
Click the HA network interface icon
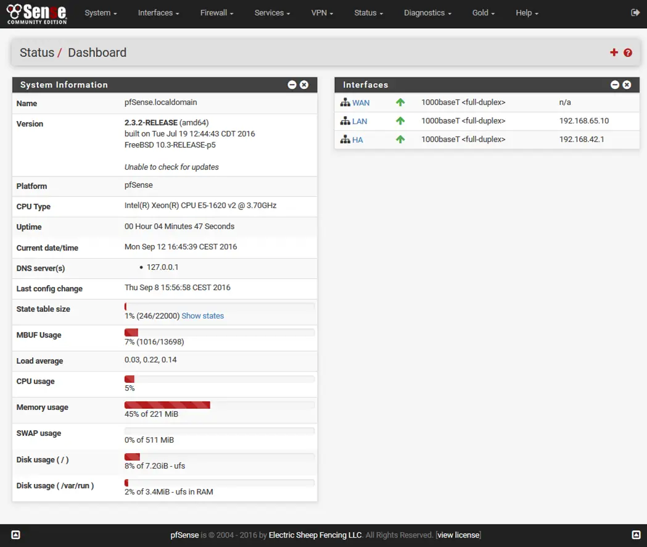point(345,140)
